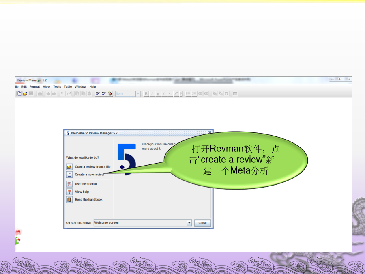365x274 pixels.
Task: Open the View menu
Action: [46, 87]
